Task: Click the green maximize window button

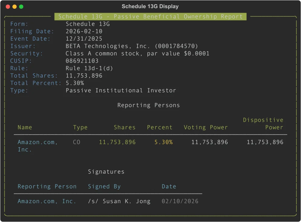Action: tap(21, 7)
